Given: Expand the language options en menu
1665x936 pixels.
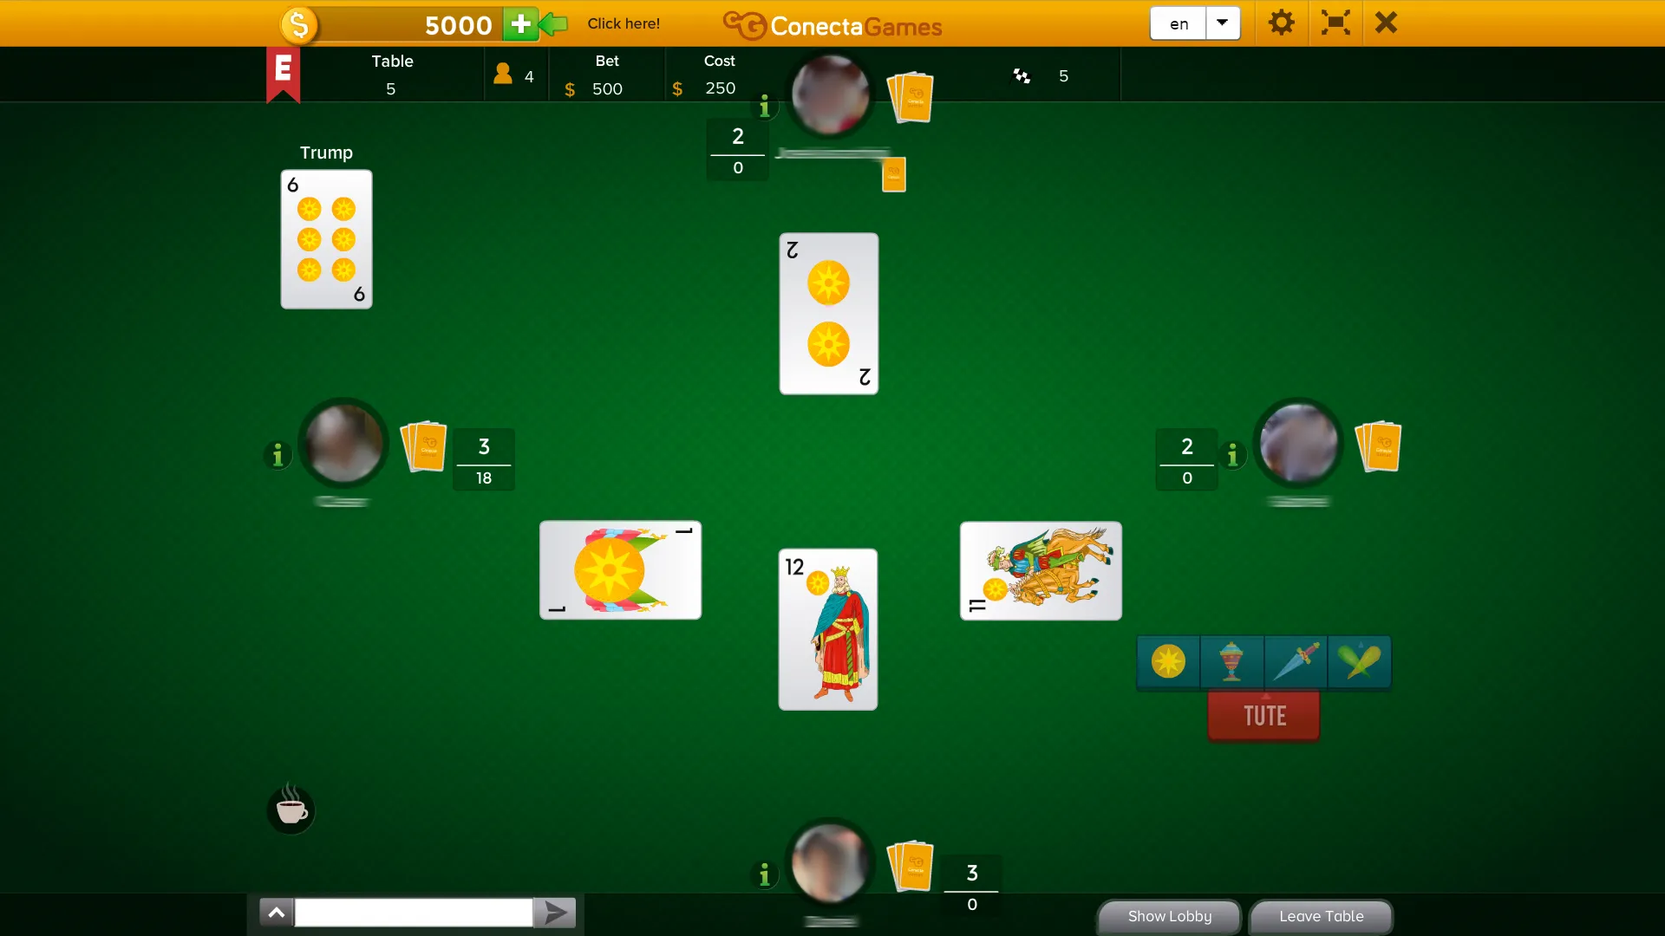Looking at the screenshot, I should tap(1224, 23).
